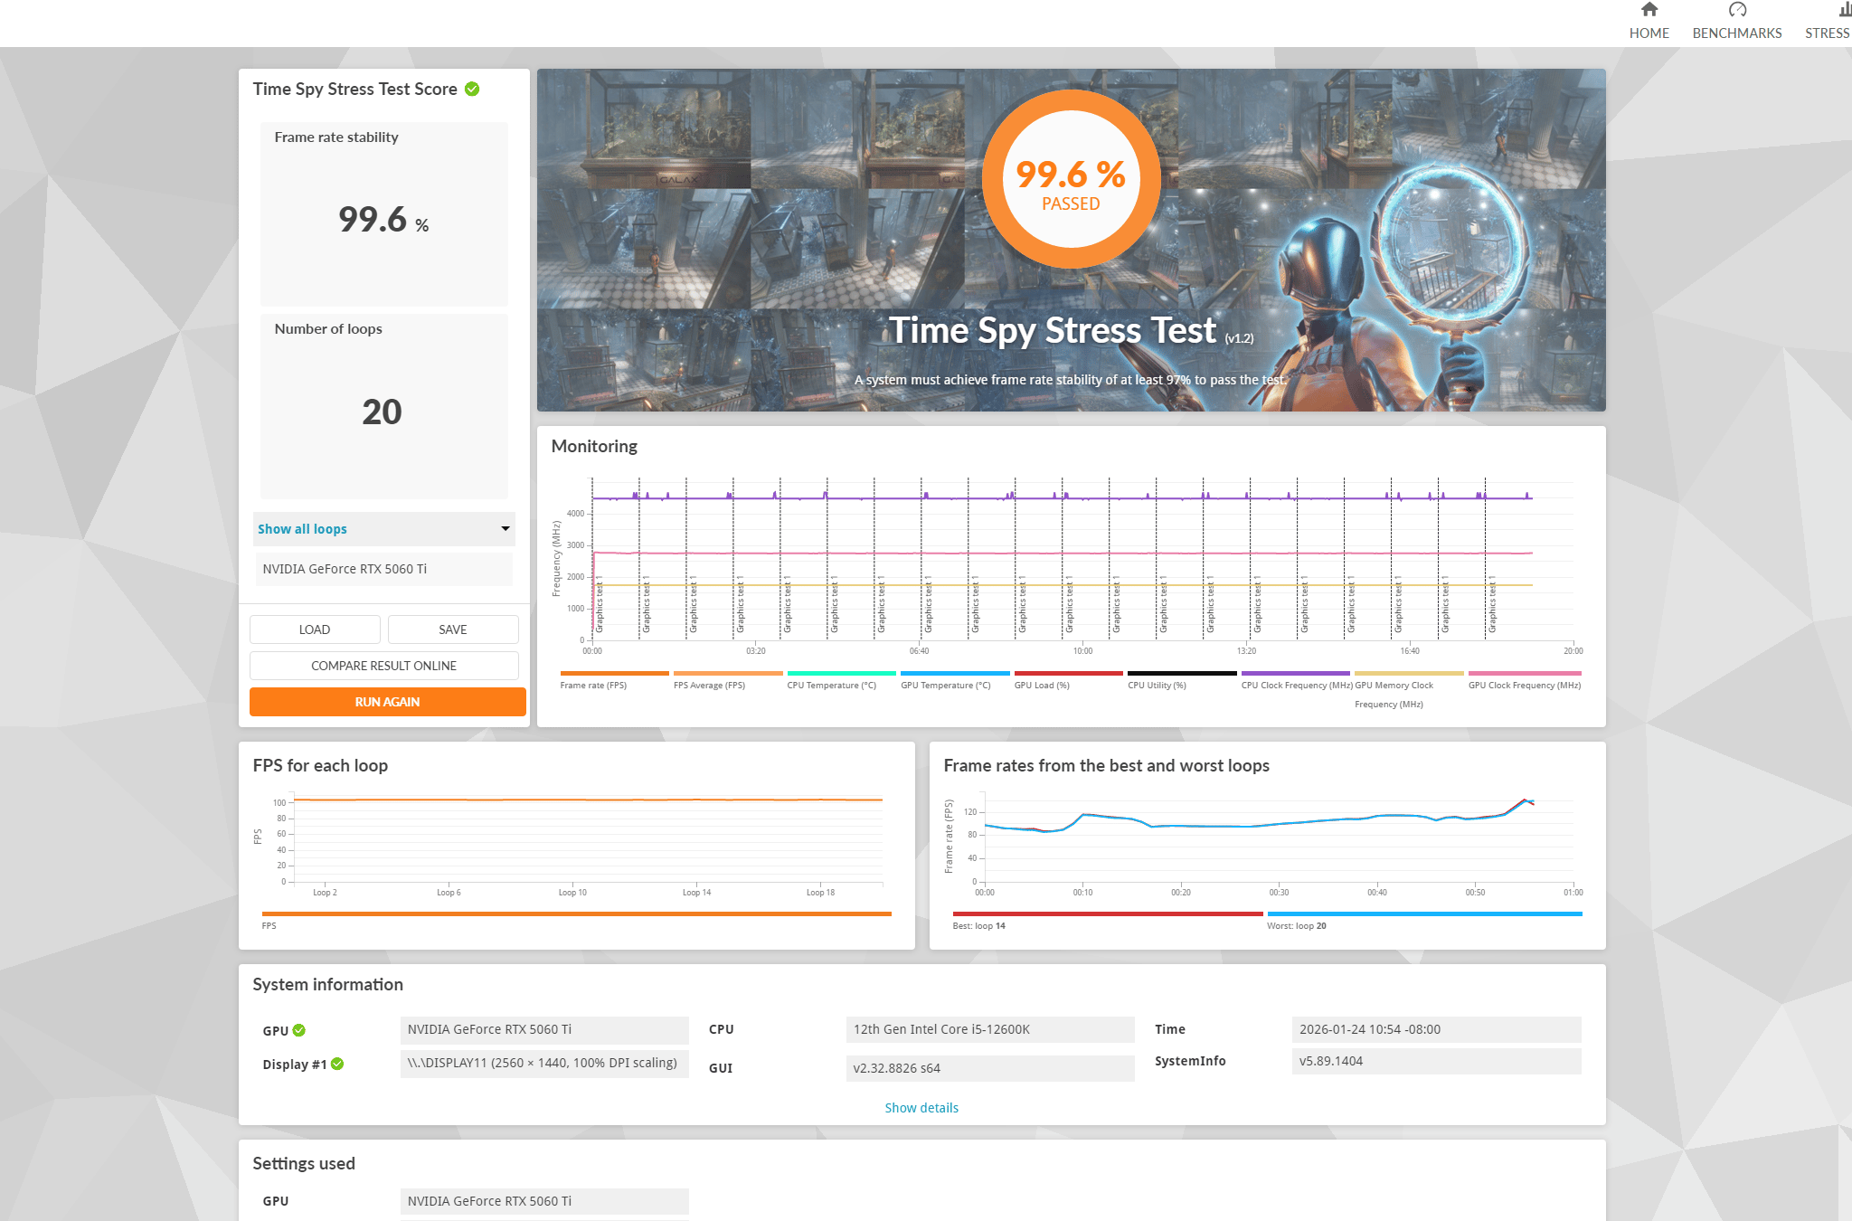Image resolution: width=1852 pixels, height=1221 pixels.
Task: Expand system info with Show details
Action: [921, 1108]
